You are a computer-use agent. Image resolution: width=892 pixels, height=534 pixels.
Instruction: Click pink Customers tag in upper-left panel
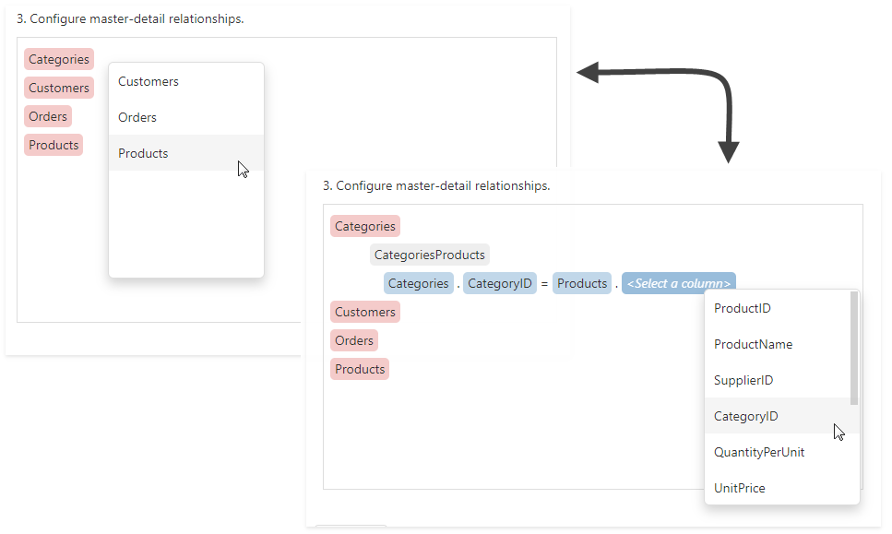coord(59,89)
